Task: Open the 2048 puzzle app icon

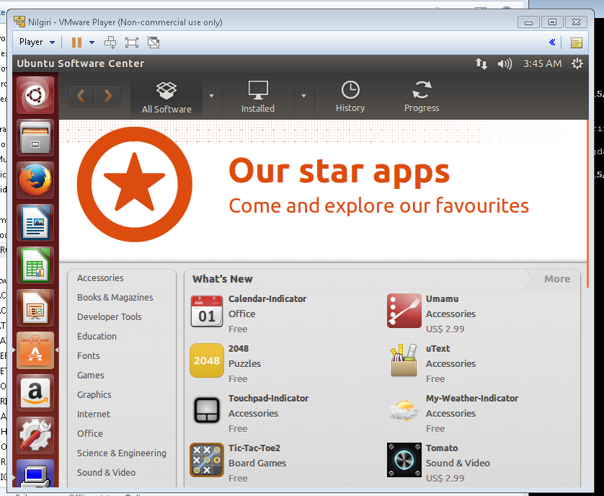Action: (207, 360)
